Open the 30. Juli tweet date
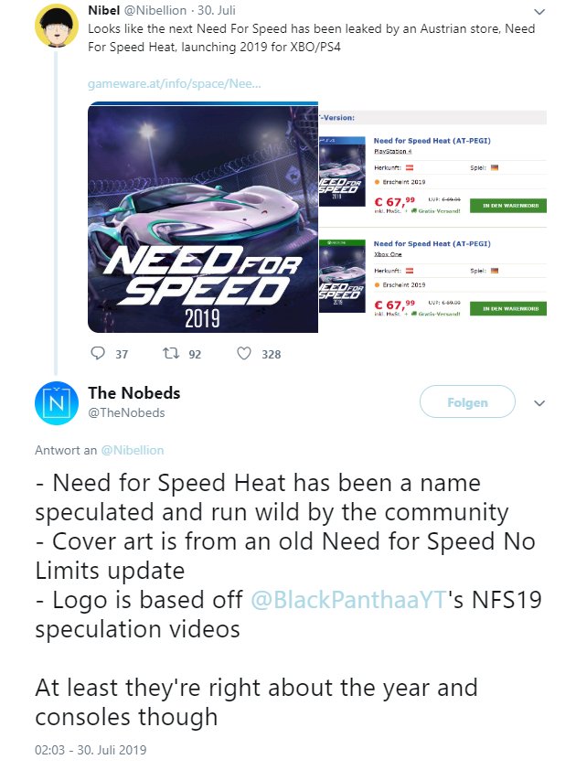Image resolution: width=576 pixels, height=770 pixels. coord(217,10)
